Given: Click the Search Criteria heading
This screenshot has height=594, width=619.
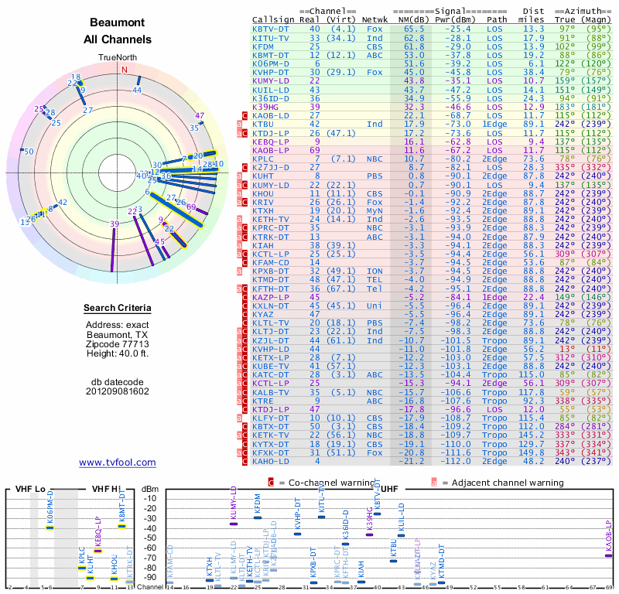Looking at the screenshot, I should pos(118,308).
